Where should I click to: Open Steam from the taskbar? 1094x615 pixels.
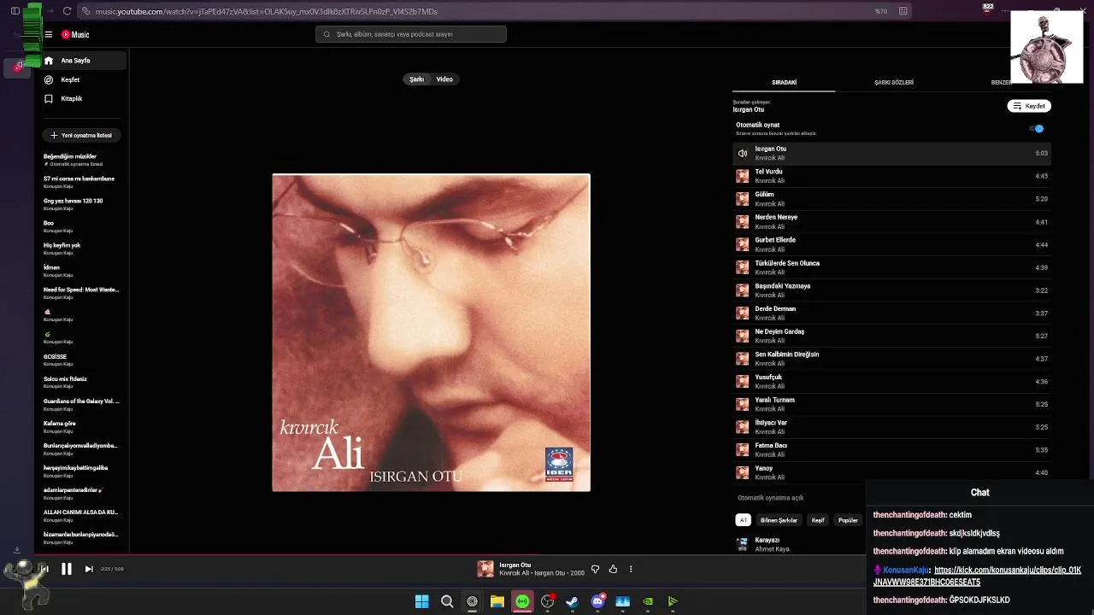(x=573, y=601)
